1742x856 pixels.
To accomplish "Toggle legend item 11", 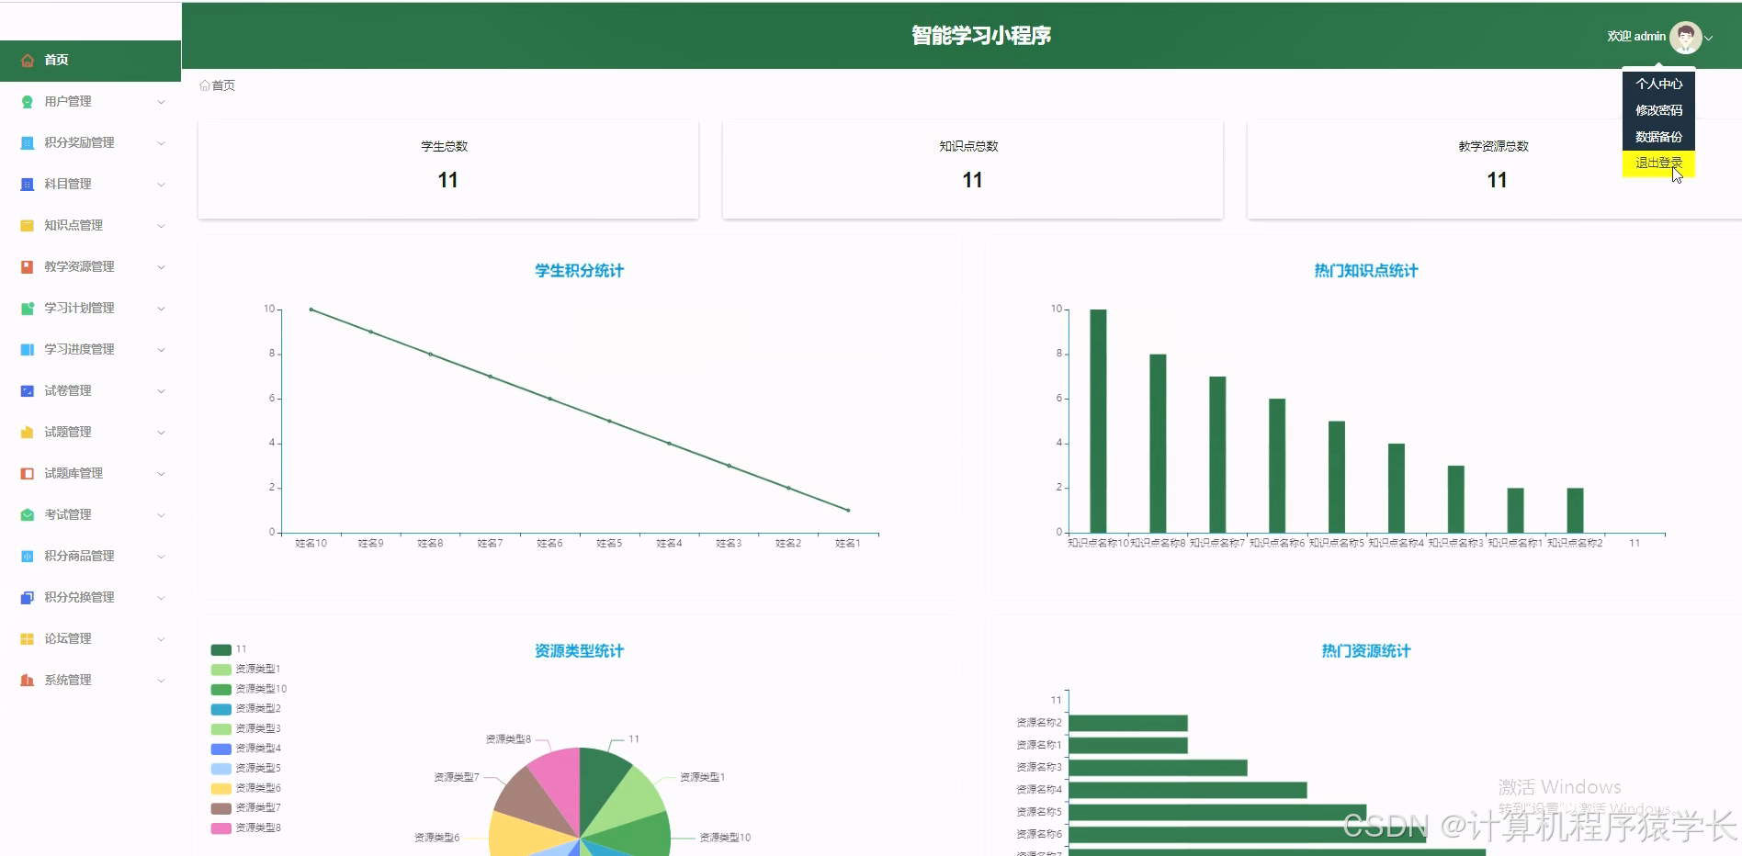I will (x=229, y=649).
